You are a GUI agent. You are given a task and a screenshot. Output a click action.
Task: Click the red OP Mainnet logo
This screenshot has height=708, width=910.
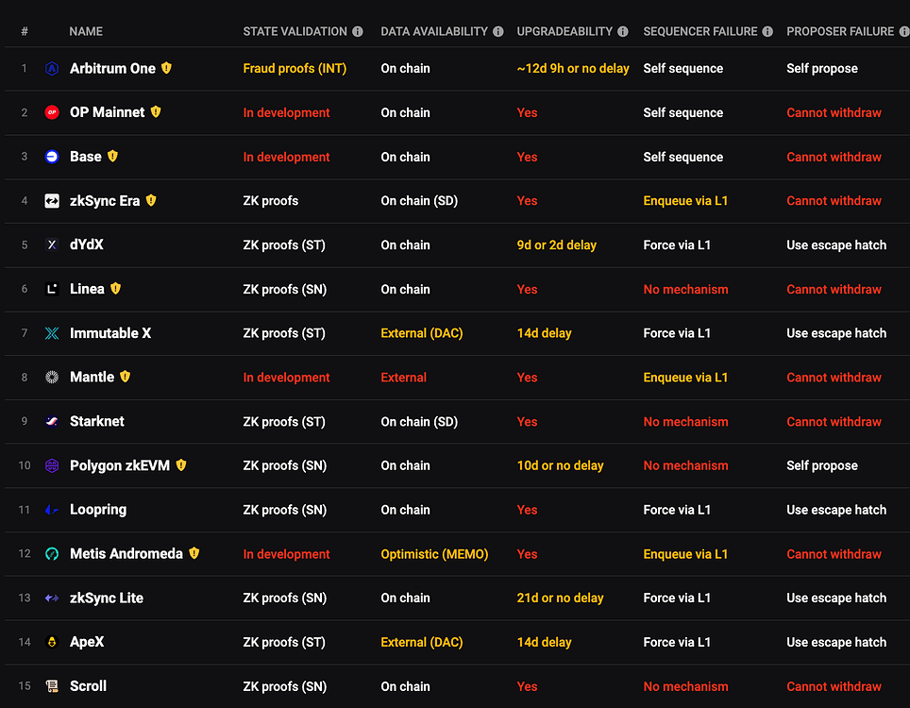(52, 112)
